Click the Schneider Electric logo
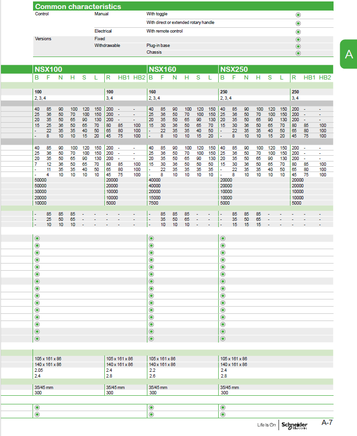This screenshot has height=436, width=357. (x=294, y=425)
